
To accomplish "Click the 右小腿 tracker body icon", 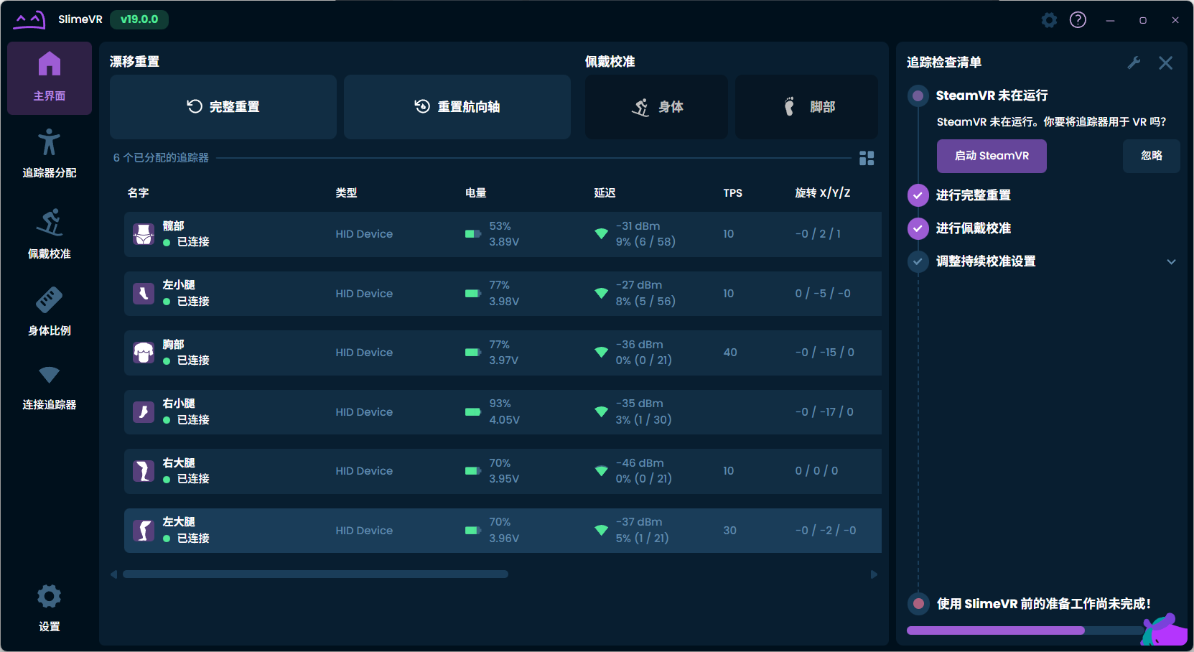I will pos(144,412).
